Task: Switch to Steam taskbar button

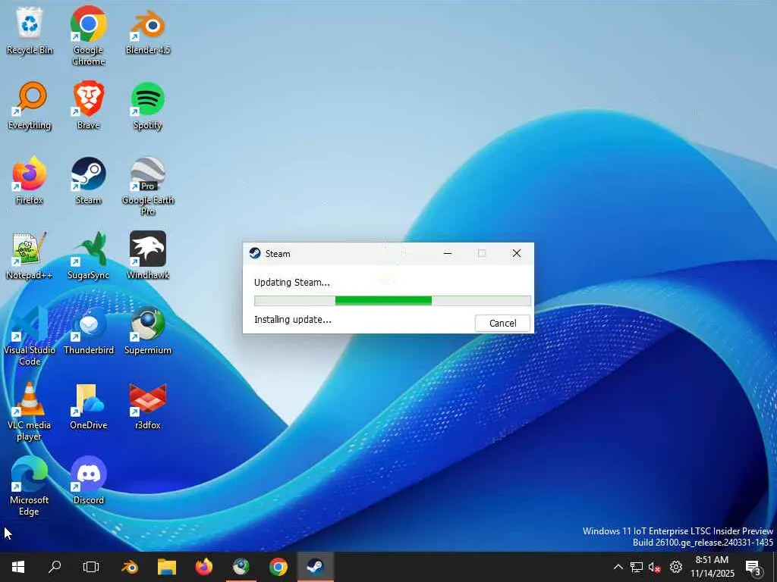Action: pos(316,567)
